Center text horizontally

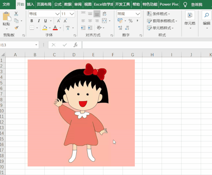(90, 21)
